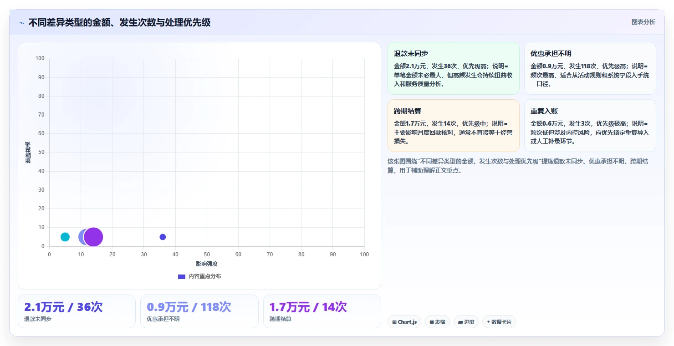Select the 表格 tag chip
674x346 pixels.
click(437, 322)
